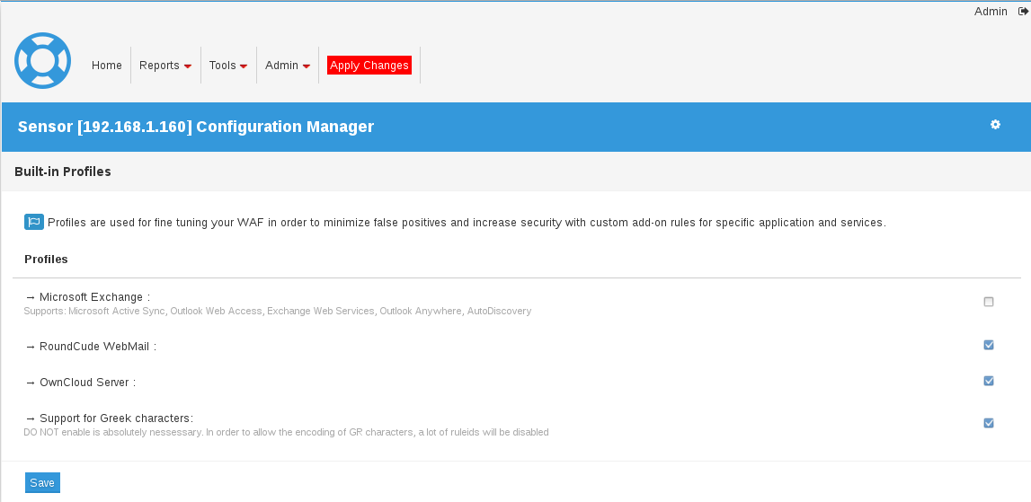Uncheck the OwnCloud Server profile
This screenshot has height=502, width=1031.
(988, 381)
